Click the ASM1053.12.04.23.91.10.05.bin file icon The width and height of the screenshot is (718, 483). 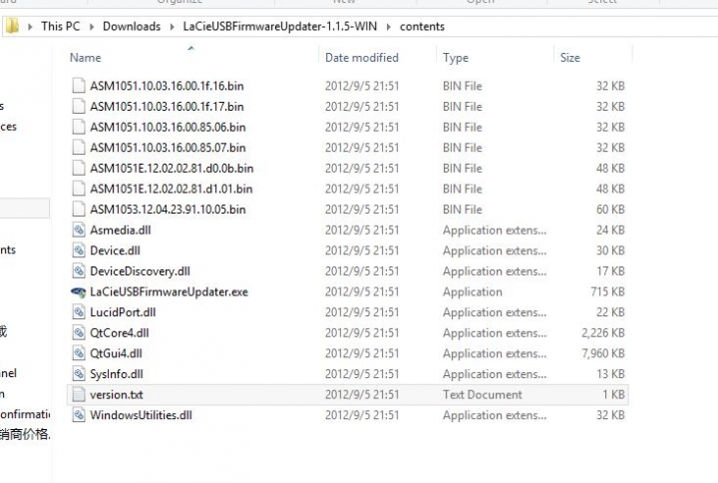[x=79, y=209]
